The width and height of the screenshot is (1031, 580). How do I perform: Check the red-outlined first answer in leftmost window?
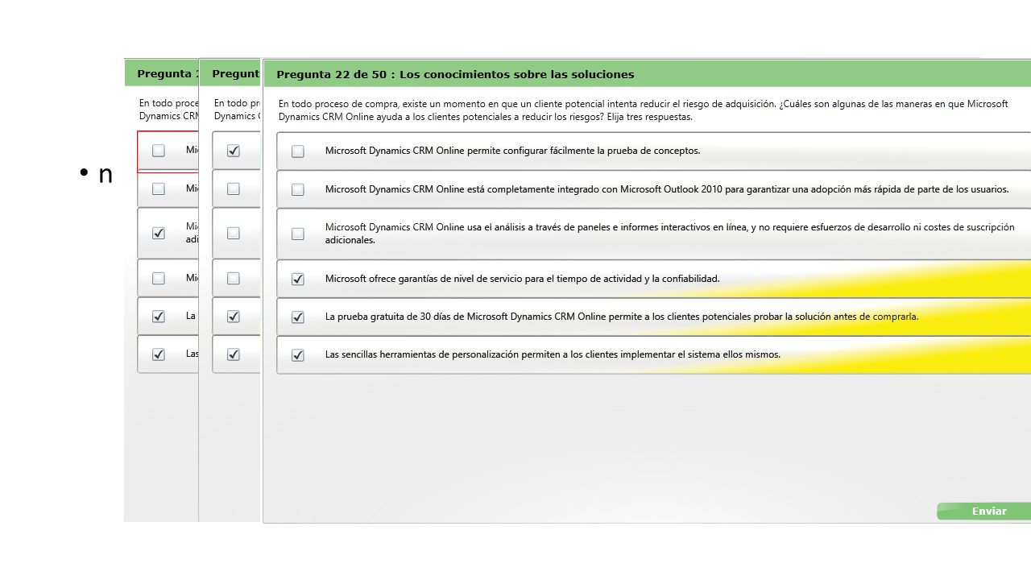pyautogui.click(x=159, y=151)
